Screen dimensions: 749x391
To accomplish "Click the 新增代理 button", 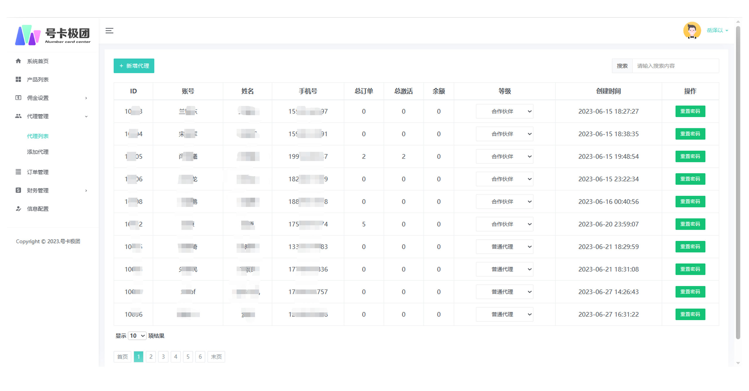I will 134,66.
